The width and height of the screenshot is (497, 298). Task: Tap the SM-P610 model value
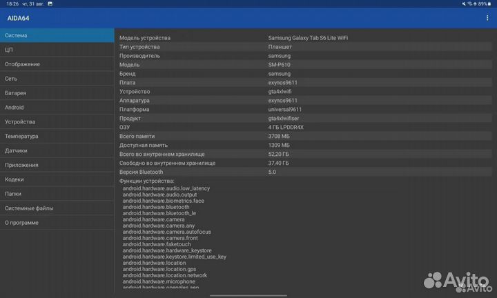(279, 65)
